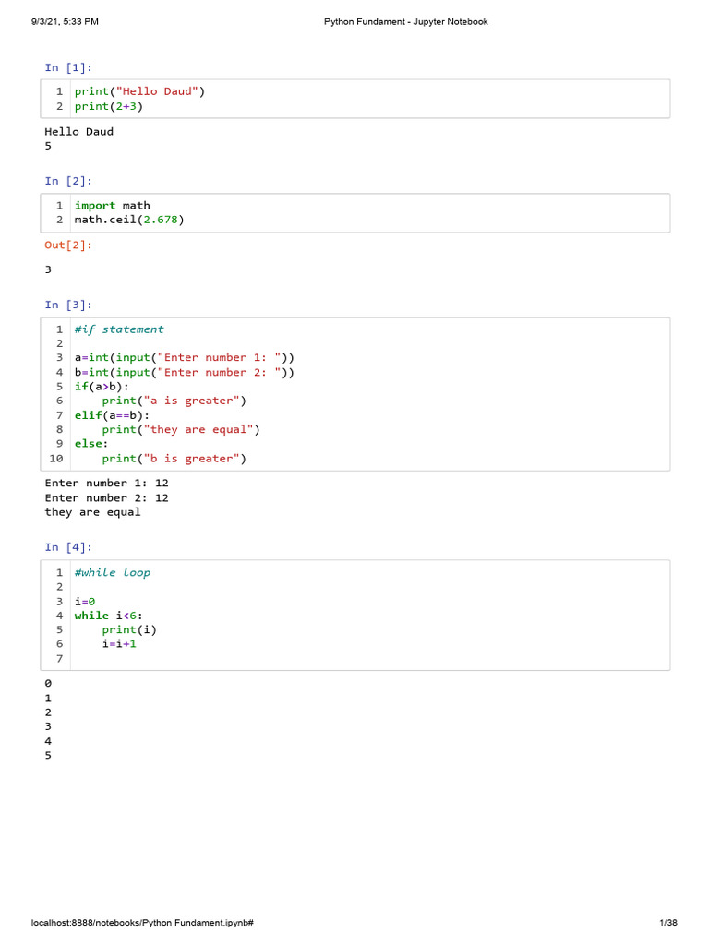Image resolution: width=709 pixels, height=945 pixels.
Task: Click the first code cell with print statements
Action: pos(355,99)
